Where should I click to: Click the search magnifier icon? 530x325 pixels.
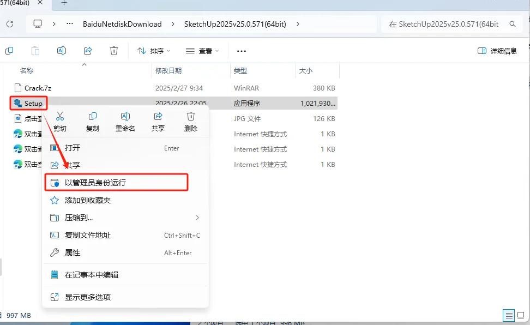click(513, 24)
